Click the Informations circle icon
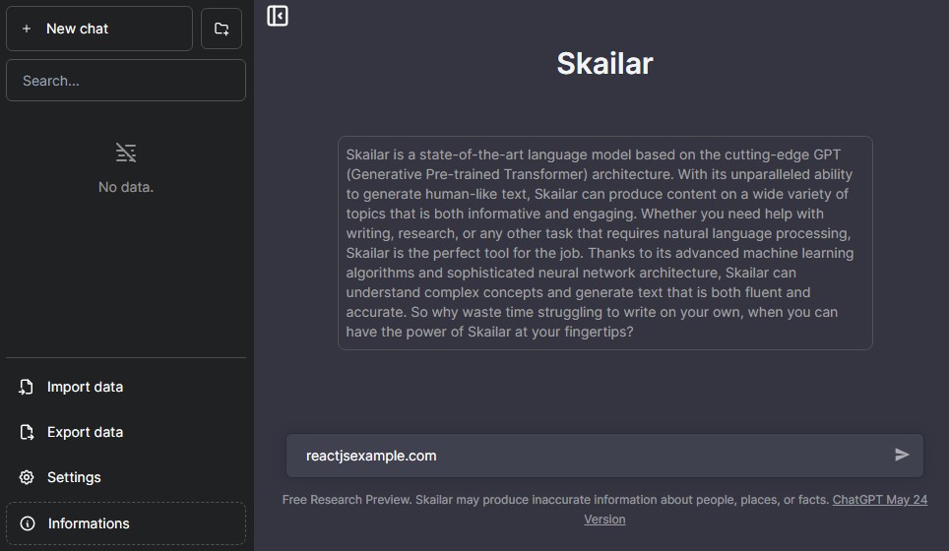Image resolution: width=949 pixels, height=551 pixels. click(x=28, y=523)
